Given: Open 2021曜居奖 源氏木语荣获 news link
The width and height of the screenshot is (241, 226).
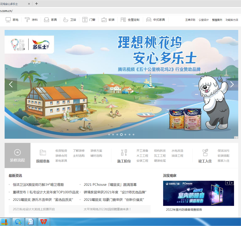Looking at the screenshot, I should [x=43, y=200].
